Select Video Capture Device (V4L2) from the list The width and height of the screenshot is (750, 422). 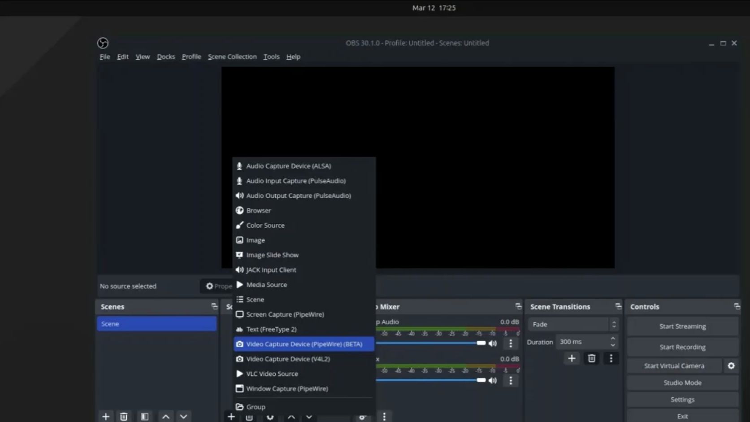[287, 359]
